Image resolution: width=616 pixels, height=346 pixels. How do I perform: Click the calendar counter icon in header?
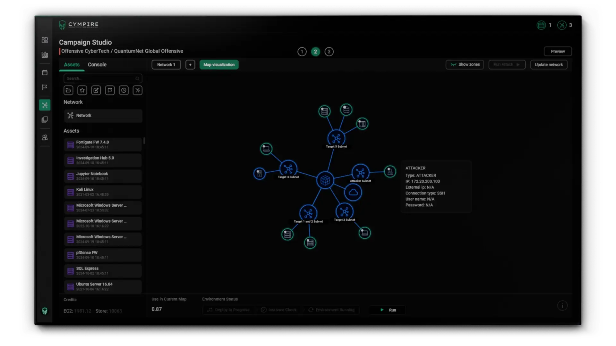541,25
